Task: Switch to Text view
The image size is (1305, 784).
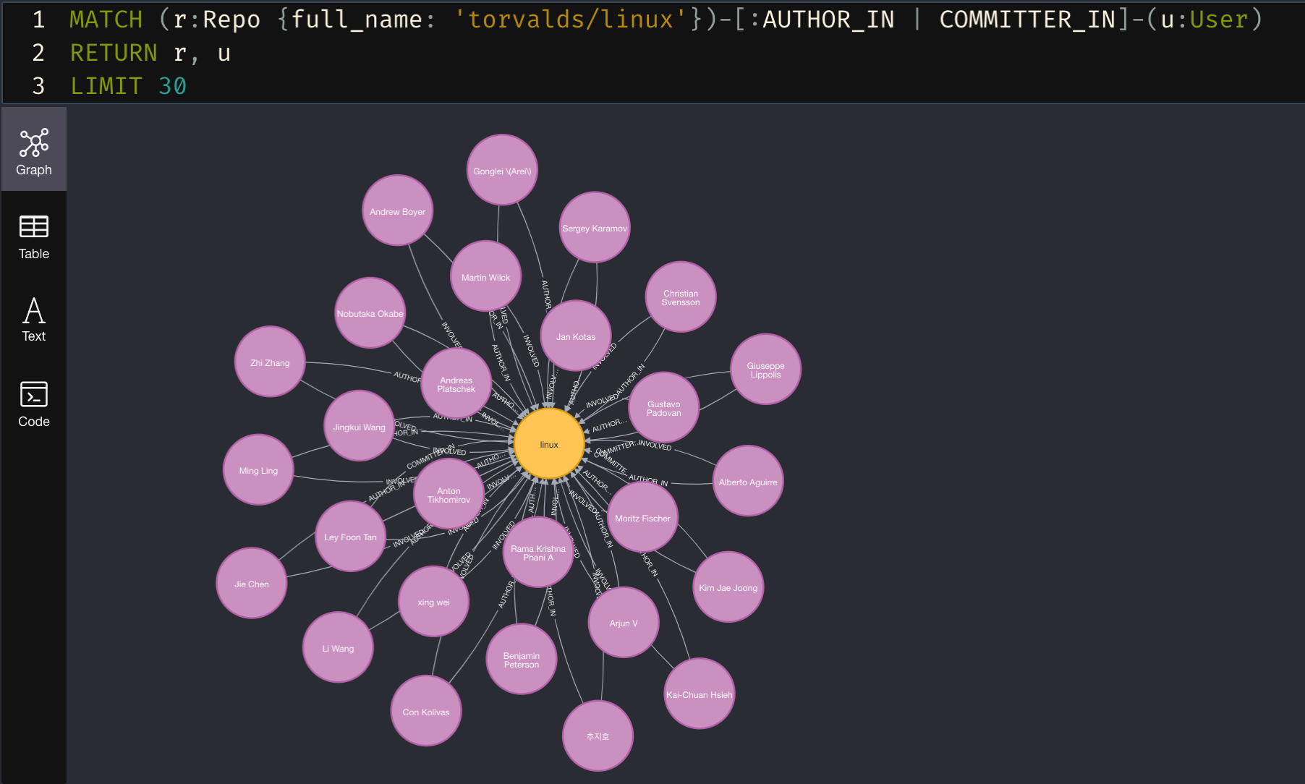Action: tap(34, 320)
